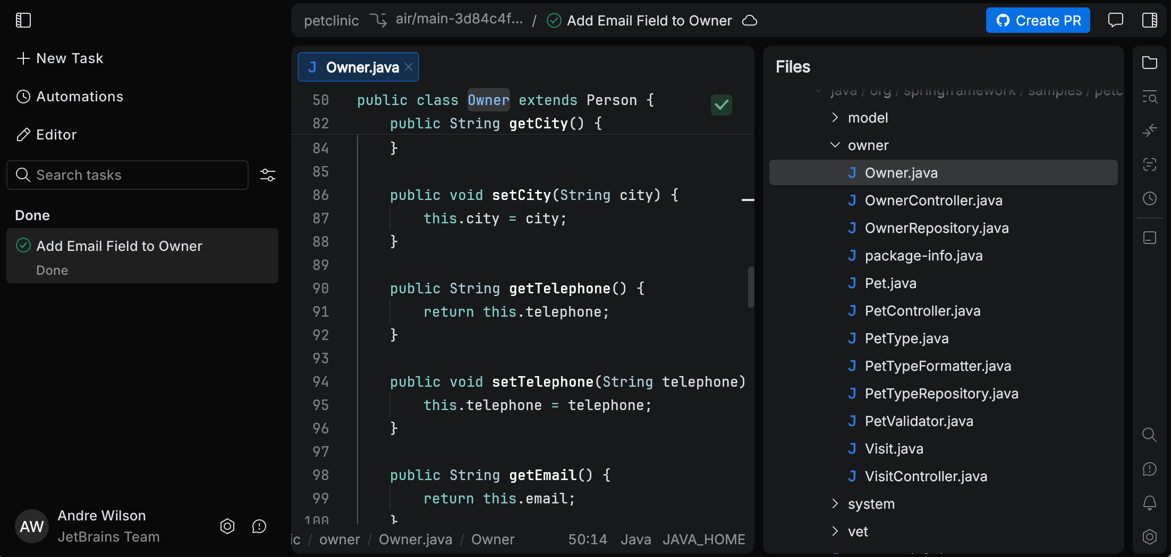Viewport: 1171px width, 557px height.
Task: Open package-info.java file
Action: tap(923, 256)
